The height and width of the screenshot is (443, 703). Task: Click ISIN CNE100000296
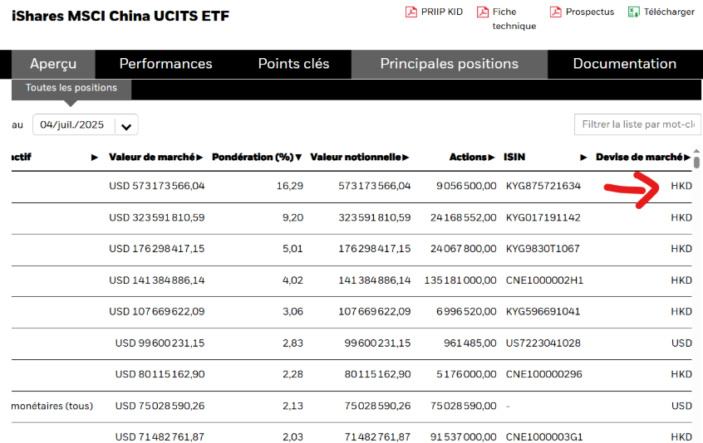click(x=543, y=374)
